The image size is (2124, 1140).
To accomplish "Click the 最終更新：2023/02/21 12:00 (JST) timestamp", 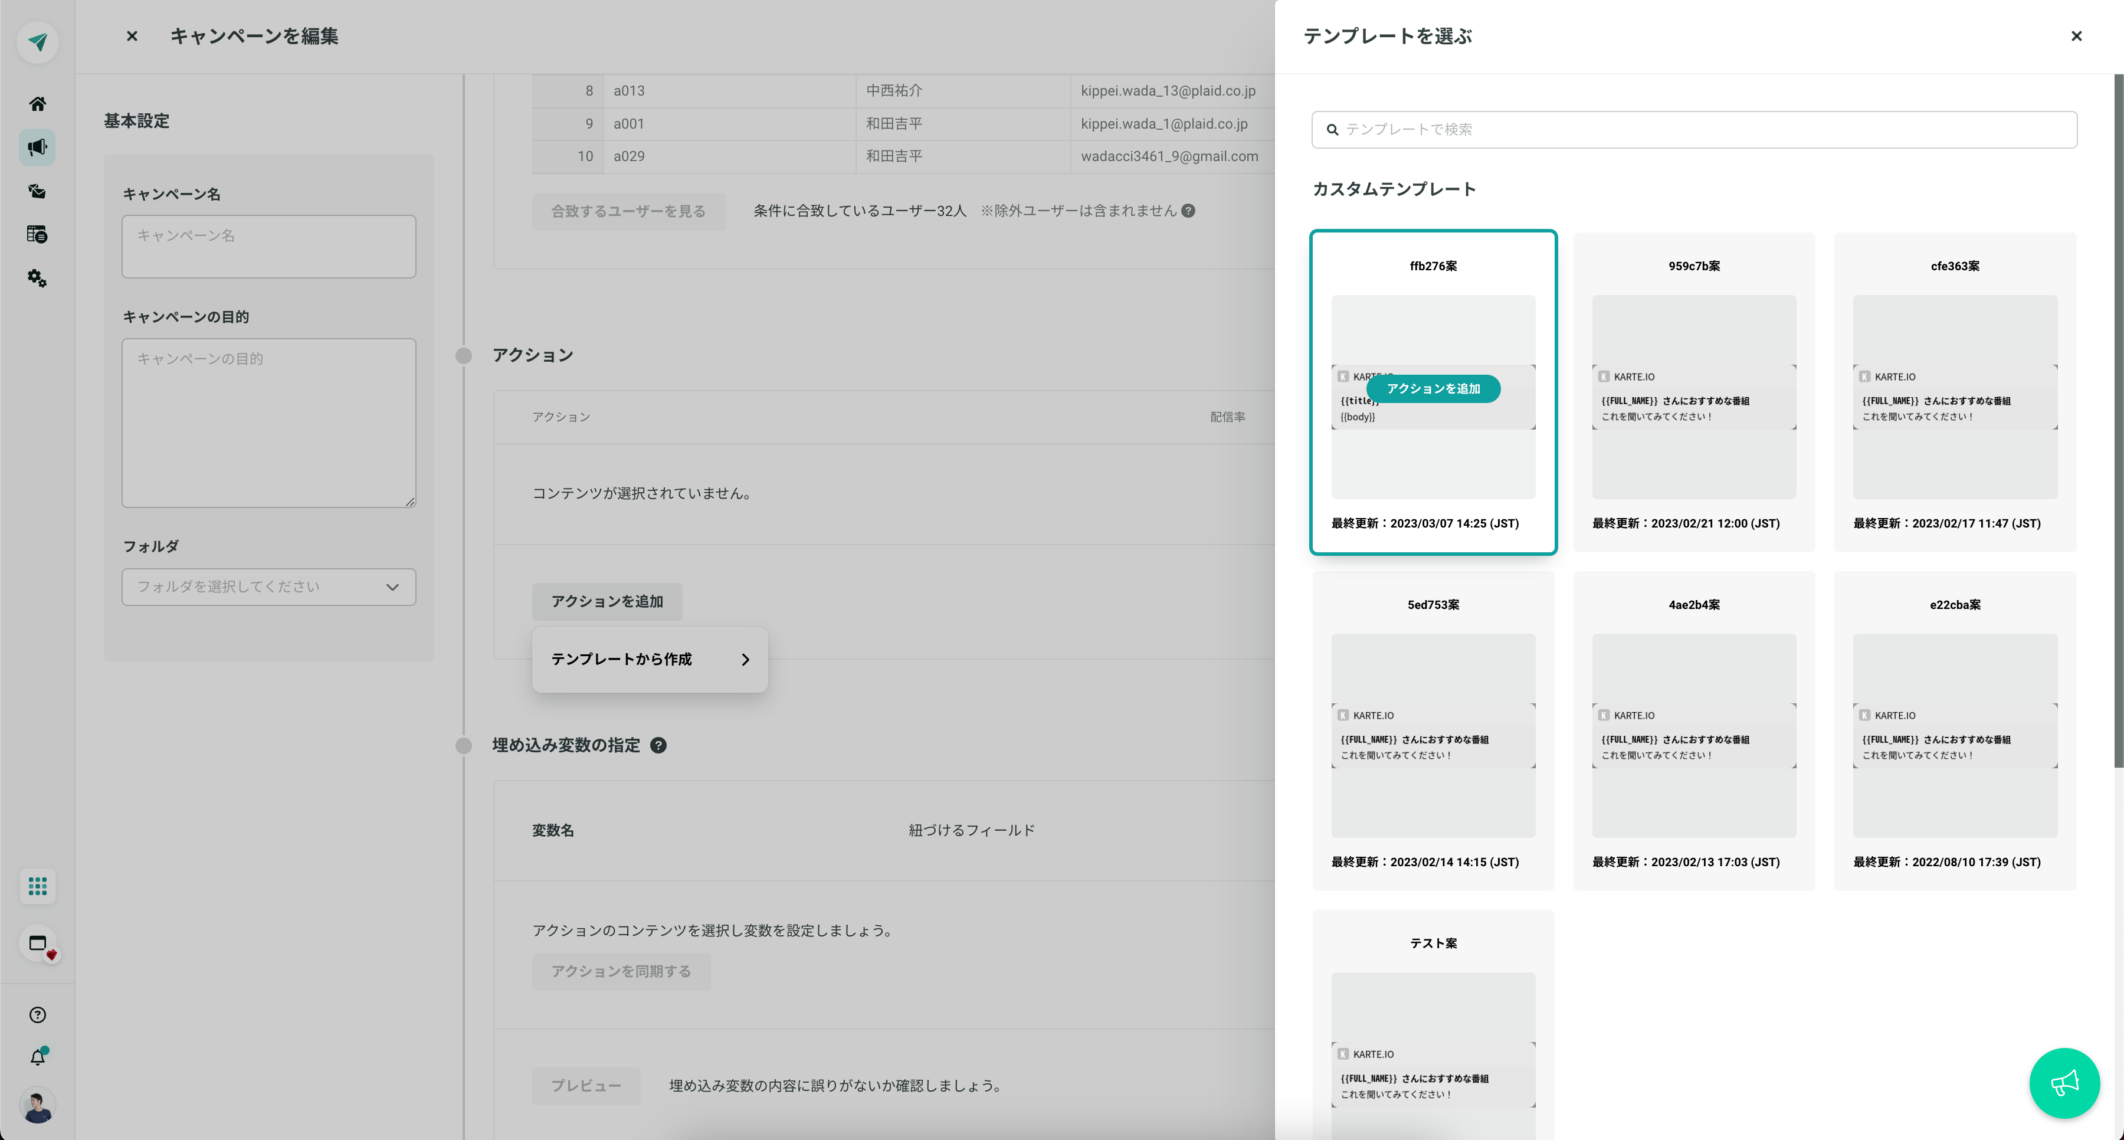I will (1686, 524).
